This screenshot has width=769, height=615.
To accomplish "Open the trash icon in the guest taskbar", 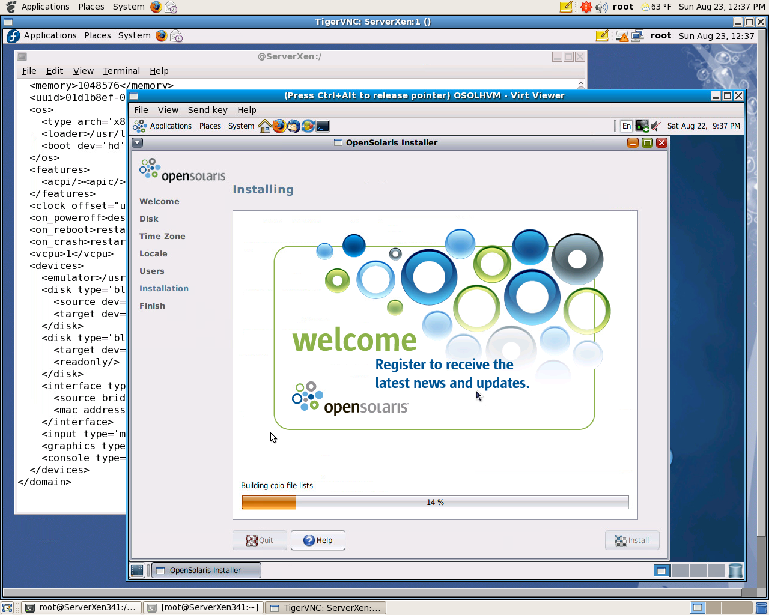I will 735,571.
